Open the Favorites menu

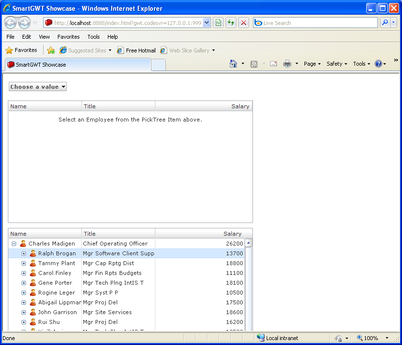(69, 37)
